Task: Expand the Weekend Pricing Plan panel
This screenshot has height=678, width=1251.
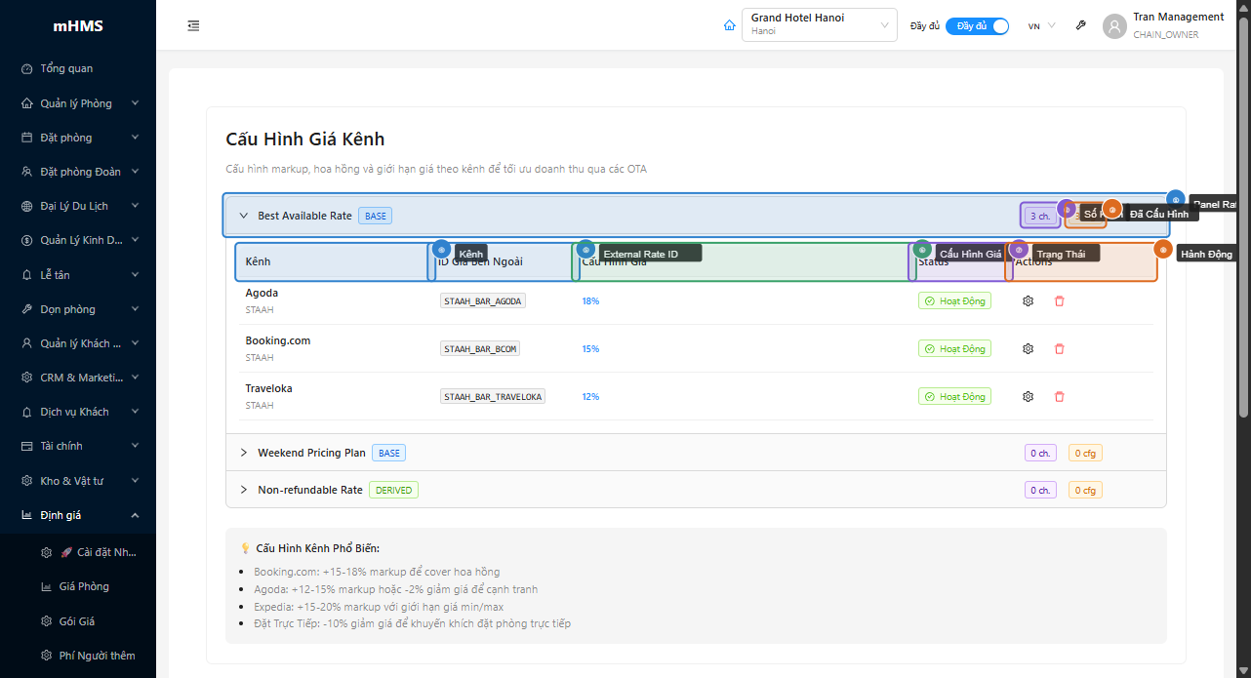Action: (244, 453)
